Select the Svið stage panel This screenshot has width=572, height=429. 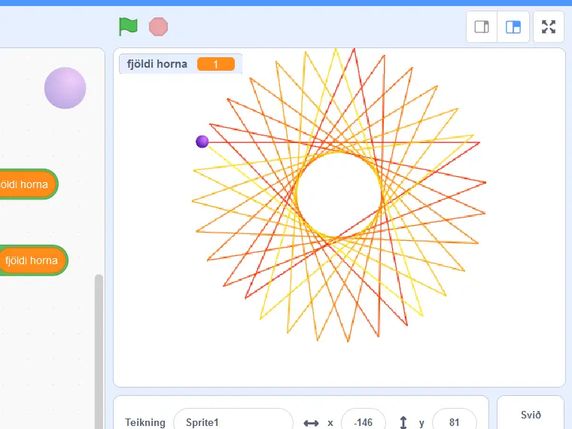pos(531,414)
